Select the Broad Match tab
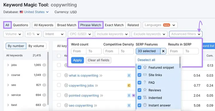This screenshot has width=215, height=111. [x=67, y=25]
